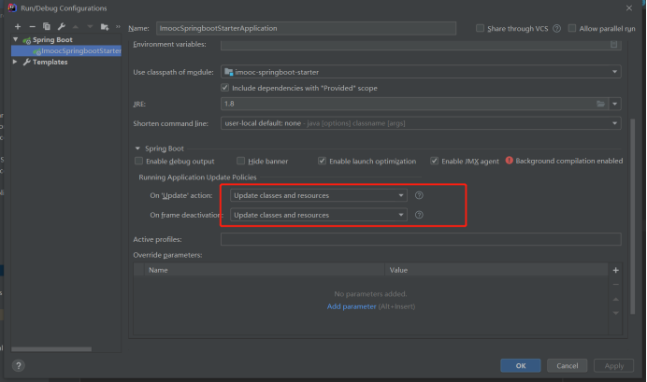Expand the Templates tree node
Viewport: 647px width, 382px height.
tap(15, 62)
